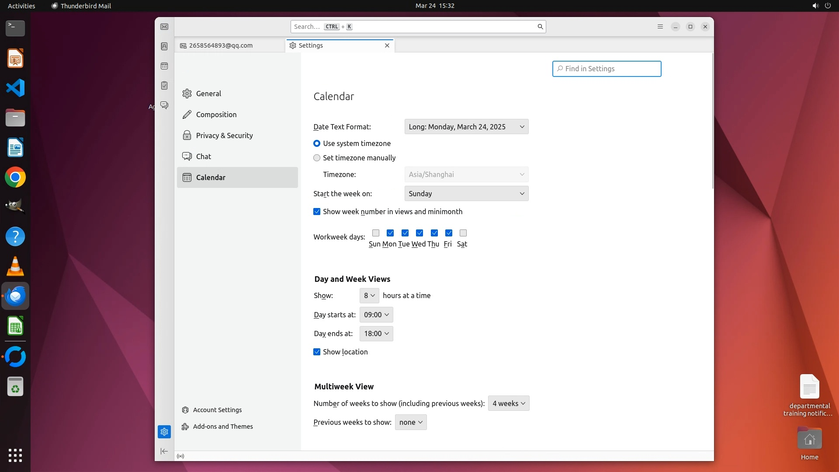Open Thunderbird app menu hamburger icon
The image size is (839, 472).
pyautogui.click(x=660, y=27)
